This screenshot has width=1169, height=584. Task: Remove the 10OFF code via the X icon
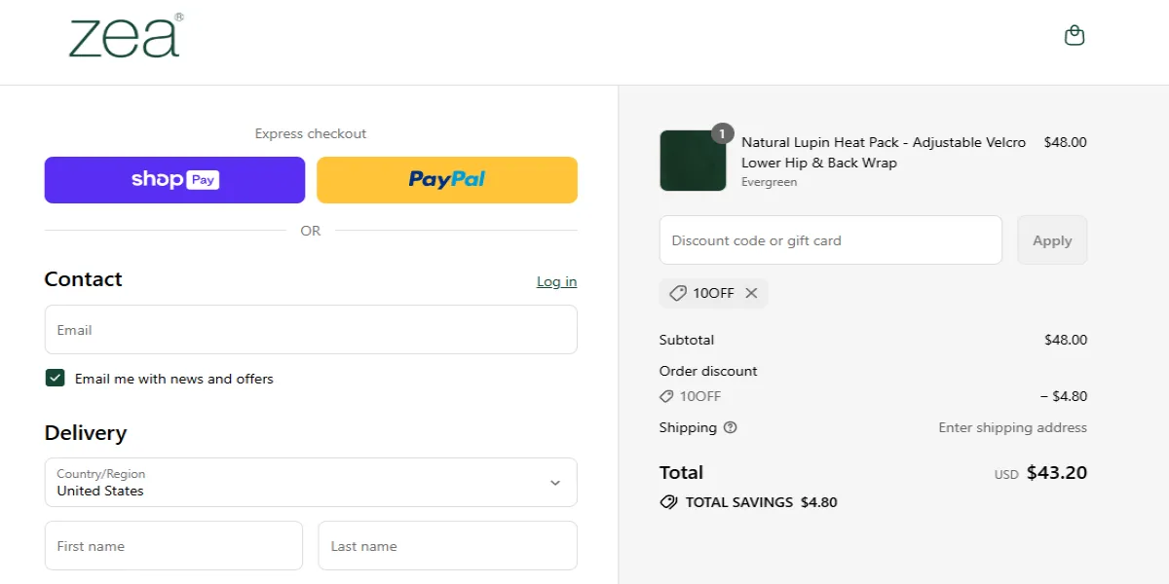[751, 293]
